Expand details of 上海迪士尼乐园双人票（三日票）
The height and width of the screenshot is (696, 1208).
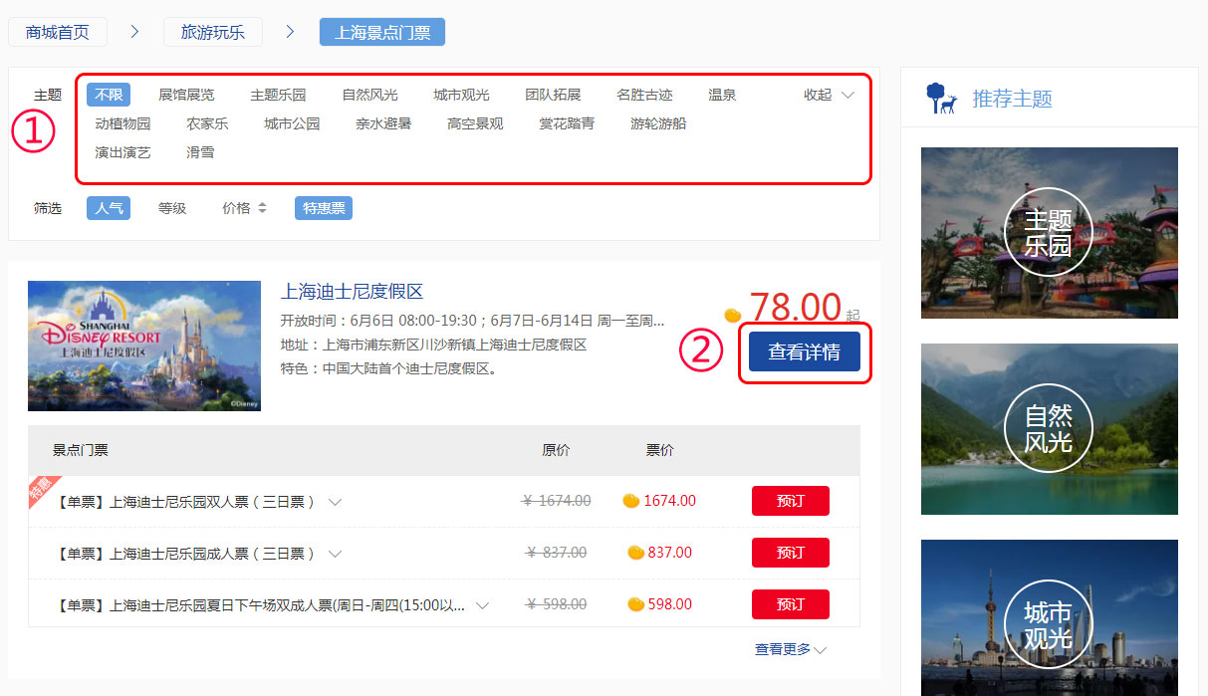coord(336,502)
